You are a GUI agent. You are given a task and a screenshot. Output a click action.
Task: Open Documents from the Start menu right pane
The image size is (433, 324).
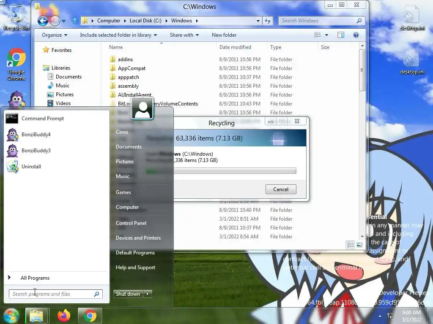[x=129, y=147]
